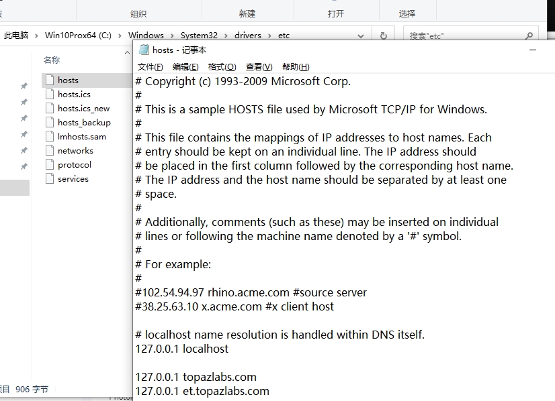This screenshot has width=555, height=401.
Task: Click the 127.0.0.1 et.topazlabs.com line
Action: 202,391
